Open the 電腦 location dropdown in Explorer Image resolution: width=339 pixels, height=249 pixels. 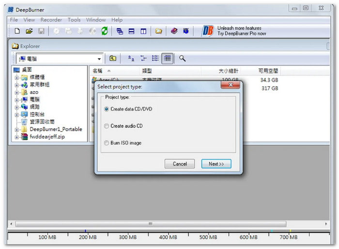[99, 59]
